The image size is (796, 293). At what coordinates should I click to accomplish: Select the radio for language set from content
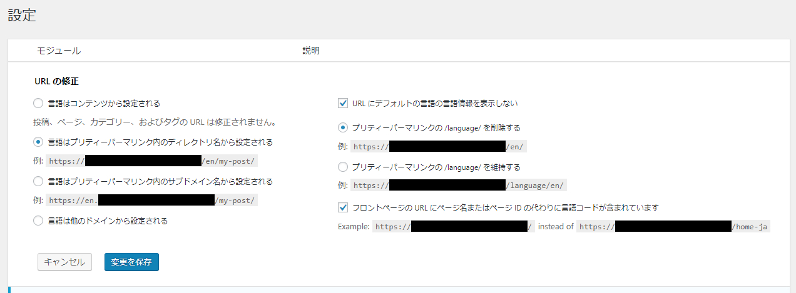pyautogui.click(x=38, y=103)
